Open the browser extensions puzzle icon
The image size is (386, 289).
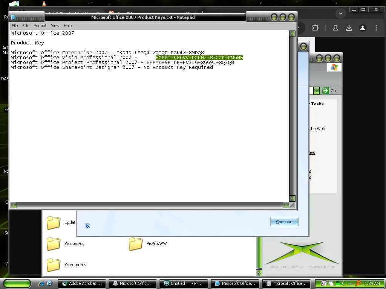pyautogui.click(x=315, y=28)
